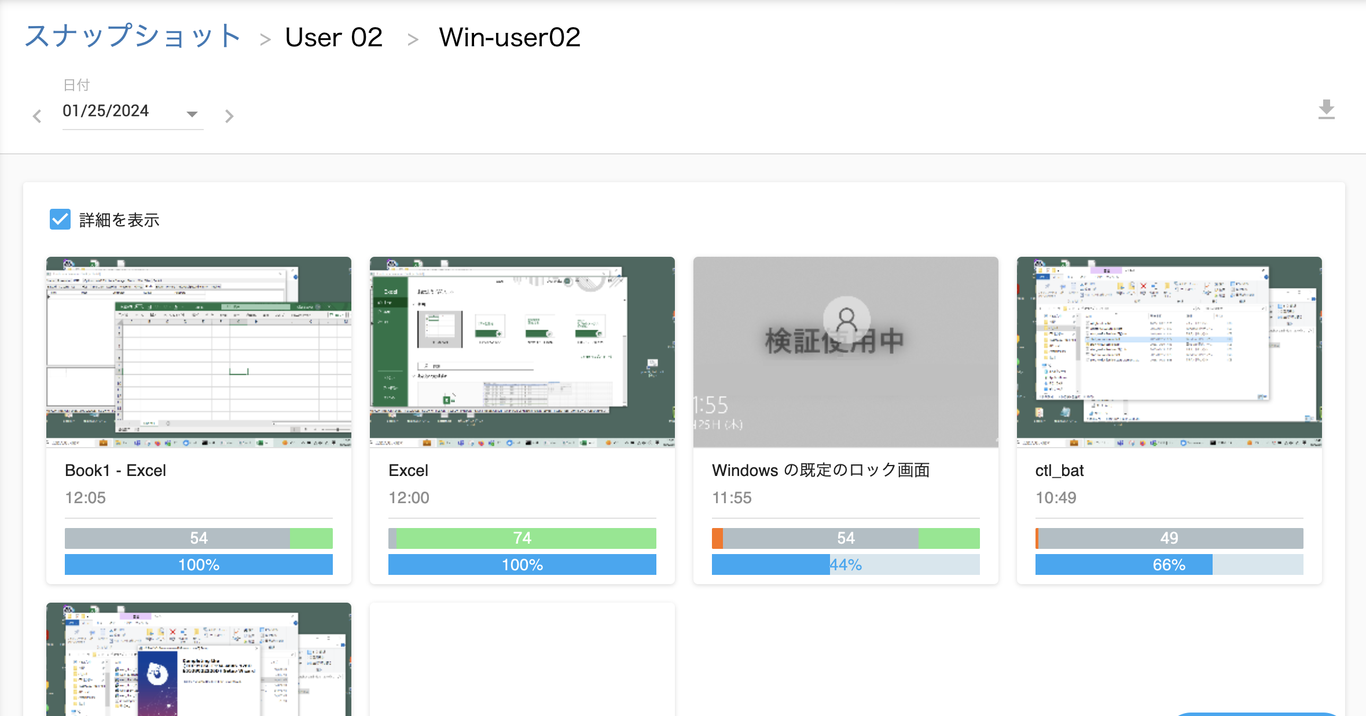Click the 100% bar on Book1 - Excel card
1366x716 pixels.
[199, 564]
